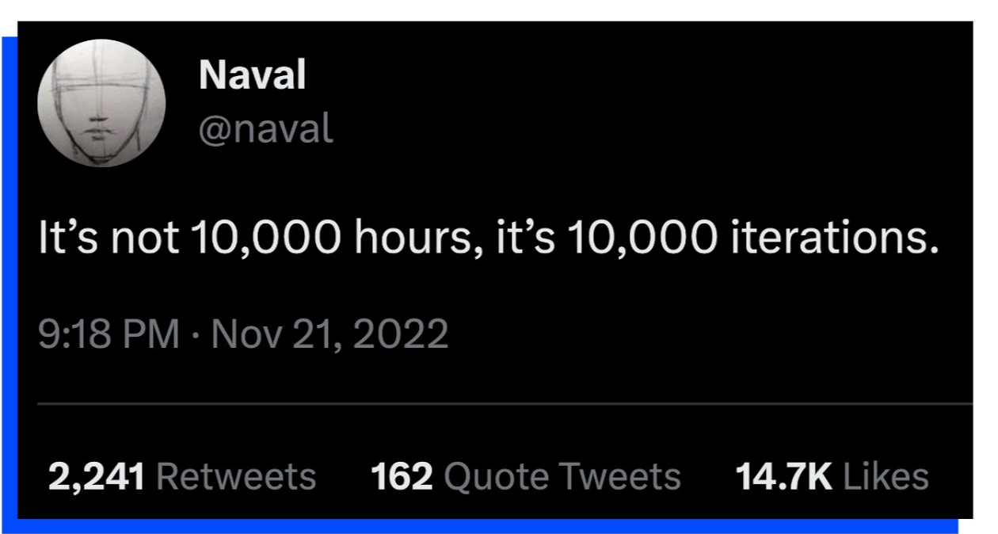Open Naval's profile picture avatar
This screenshot has height=534, width=998.
tap(101, 102)
